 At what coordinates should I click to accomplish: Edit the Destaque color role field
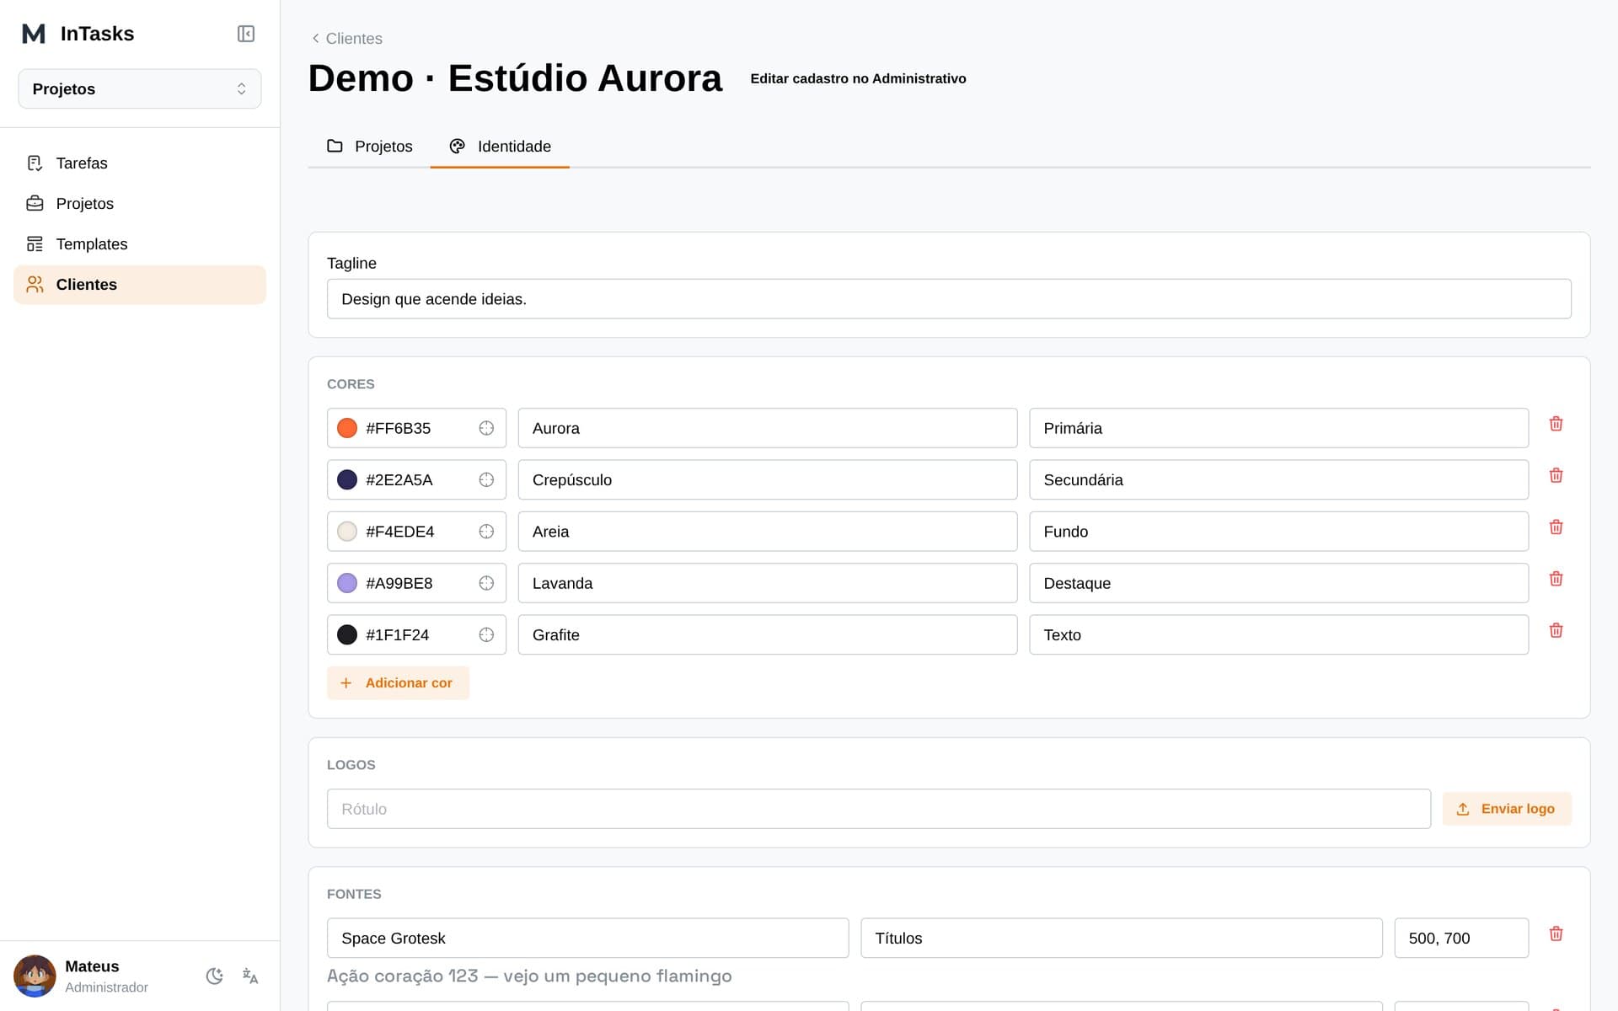(1278, 583)
